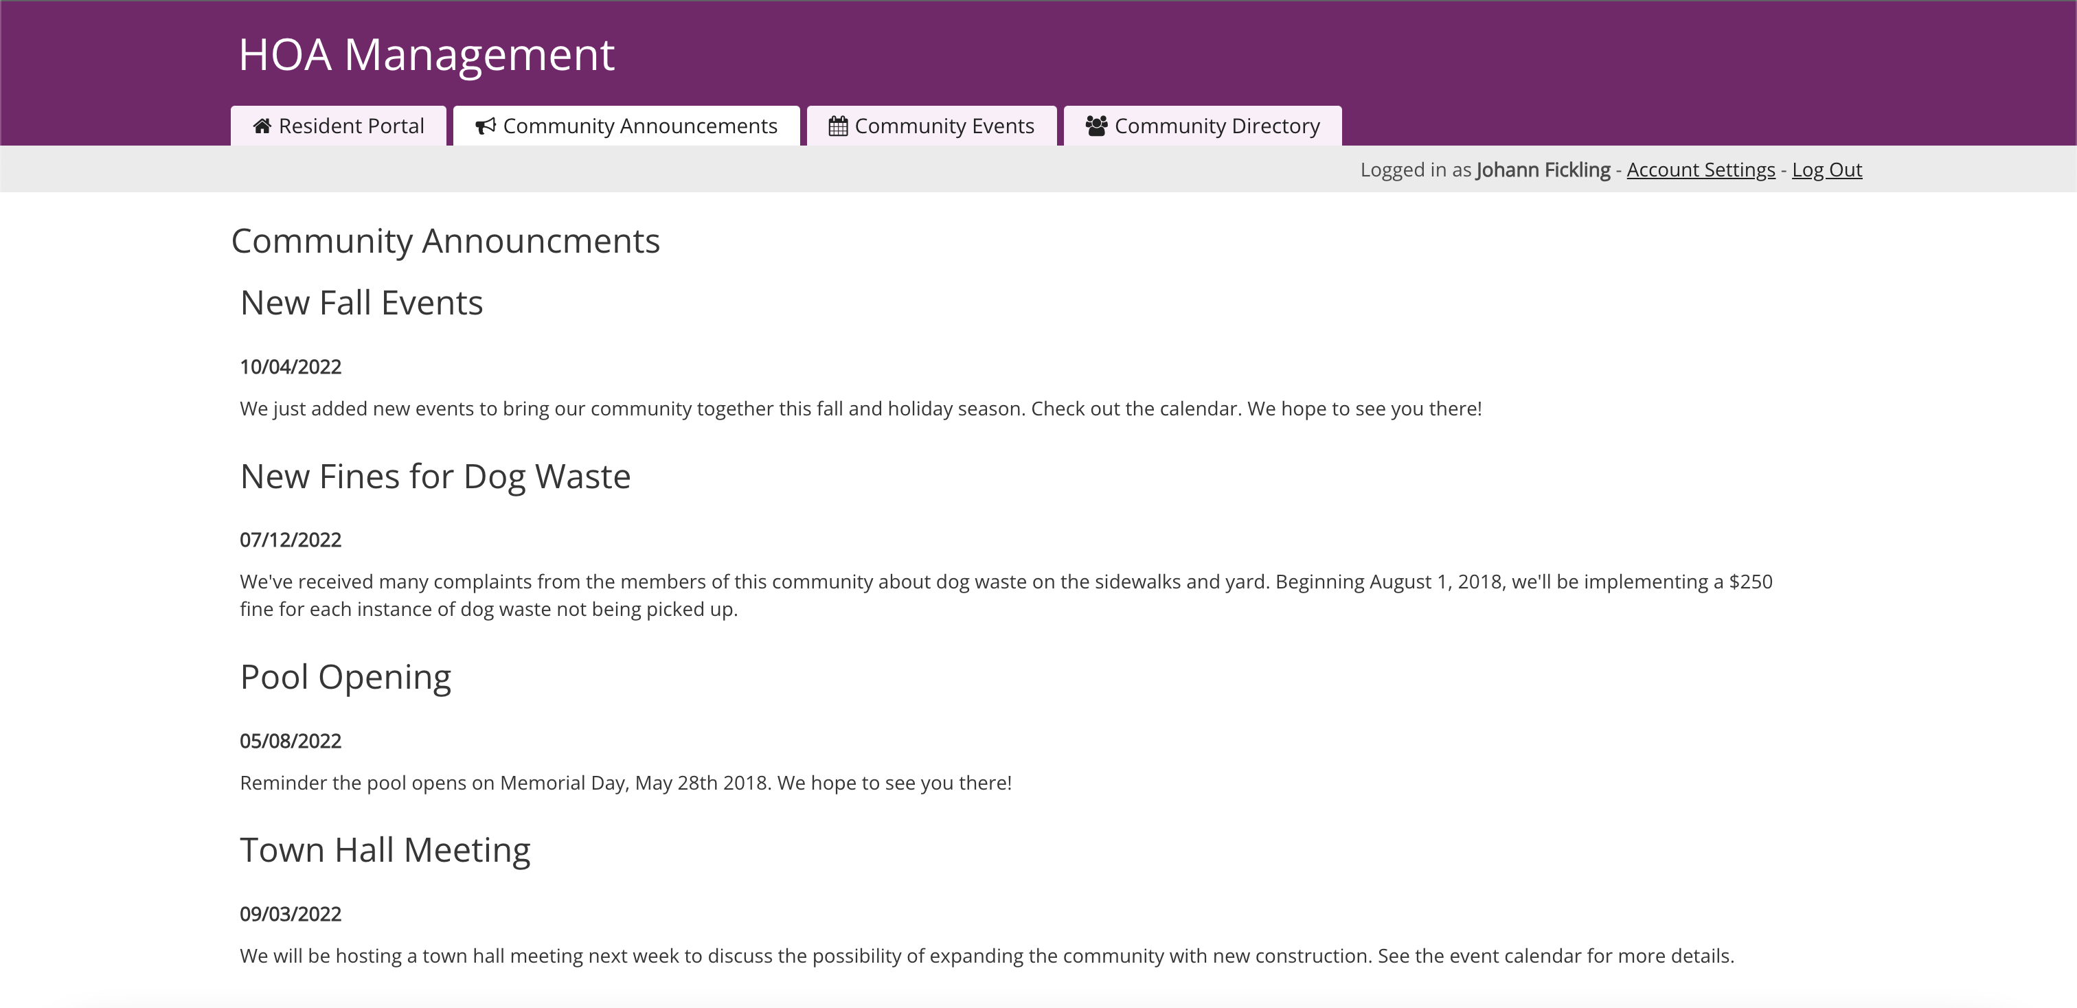The width and height of the screenshot is (2077, 1008).
Task: Open the Account Settings link
Action: tap(1701, 170)
